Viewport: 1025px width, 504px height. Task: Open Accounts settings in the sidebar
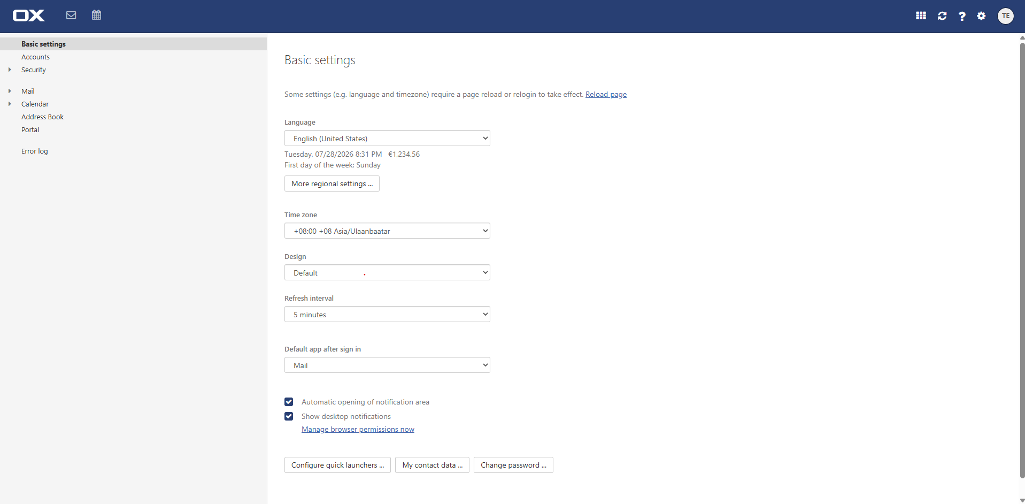pyautogui.click(x=133, y=57)
